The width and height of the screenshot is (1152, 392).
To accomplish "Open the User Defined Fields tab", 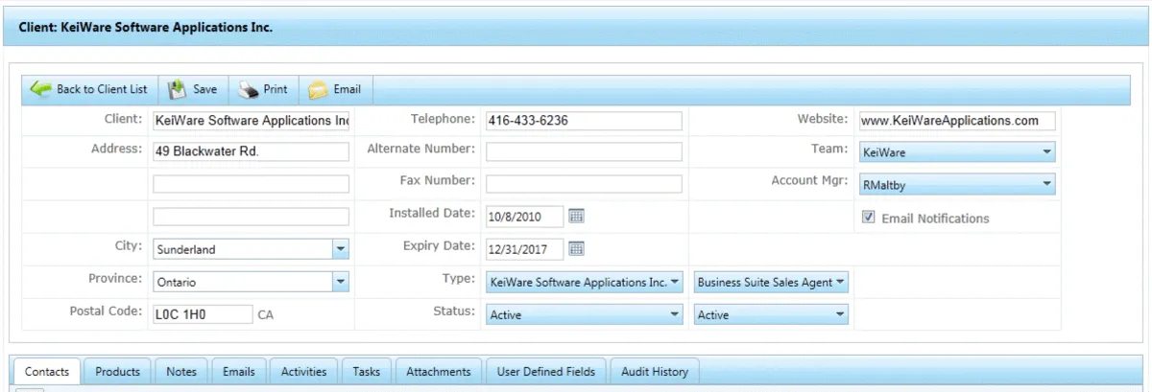I will (x=545, y=371).
